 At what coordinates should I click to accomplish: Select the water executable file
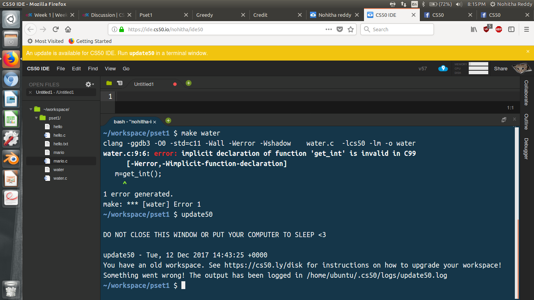(59, 170)
